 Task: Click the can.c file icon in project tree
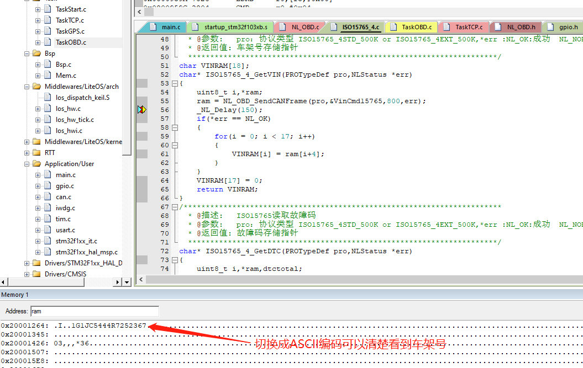48,197
